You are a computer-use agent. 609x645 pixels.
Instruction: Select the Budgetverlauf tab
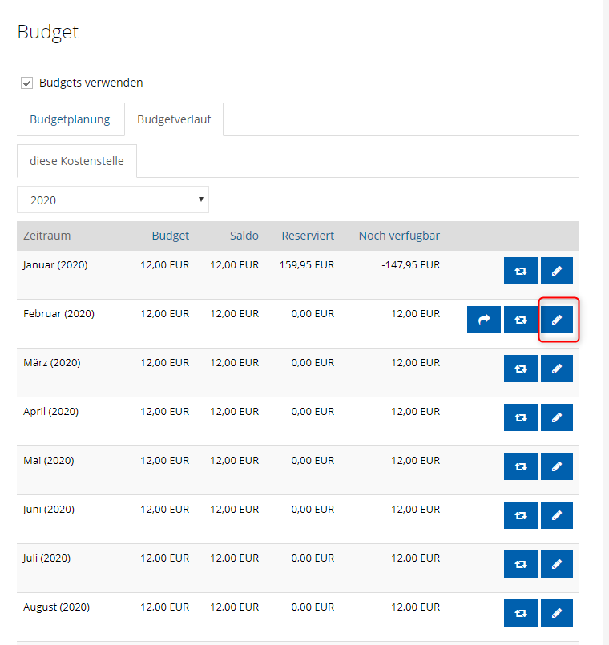173,119
